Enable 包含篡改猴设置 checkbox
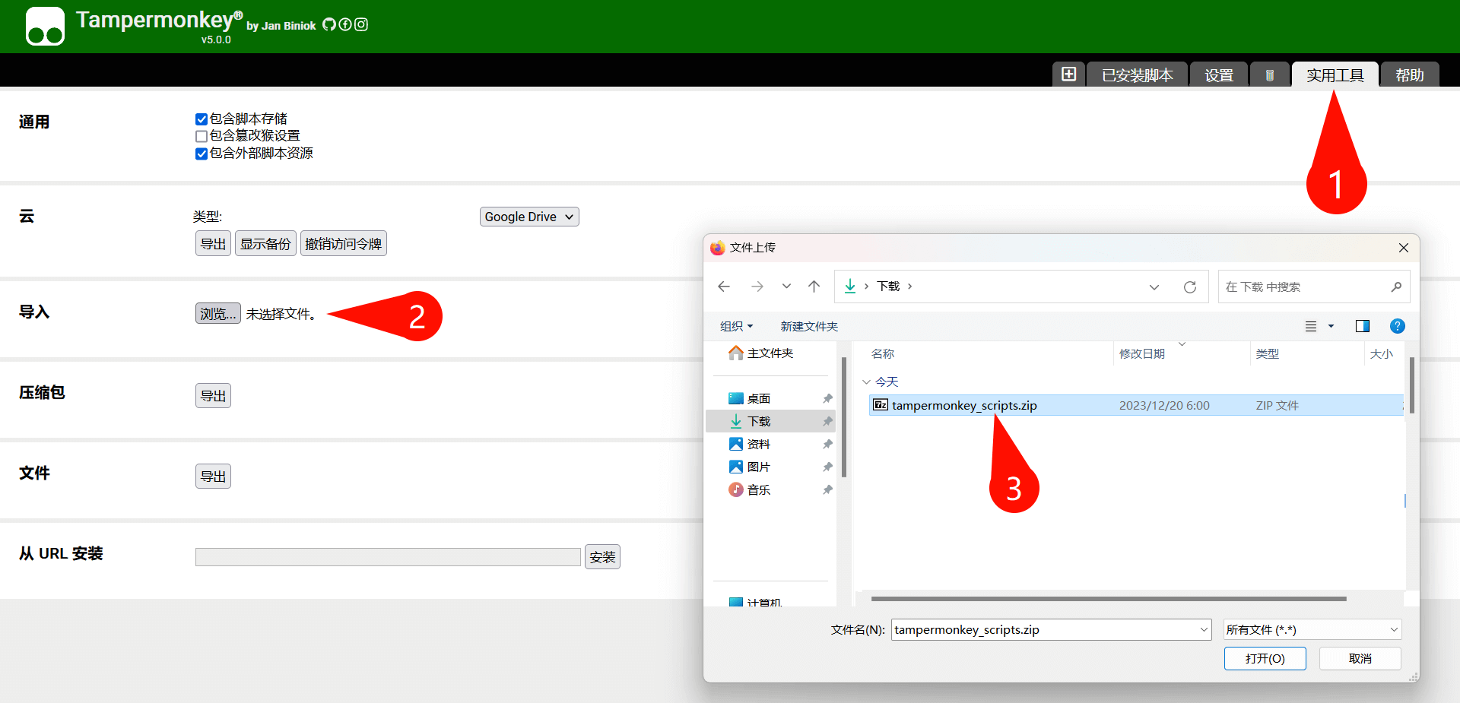The width and height of the screenshot is (1460, 703). [x=202, y=136]
